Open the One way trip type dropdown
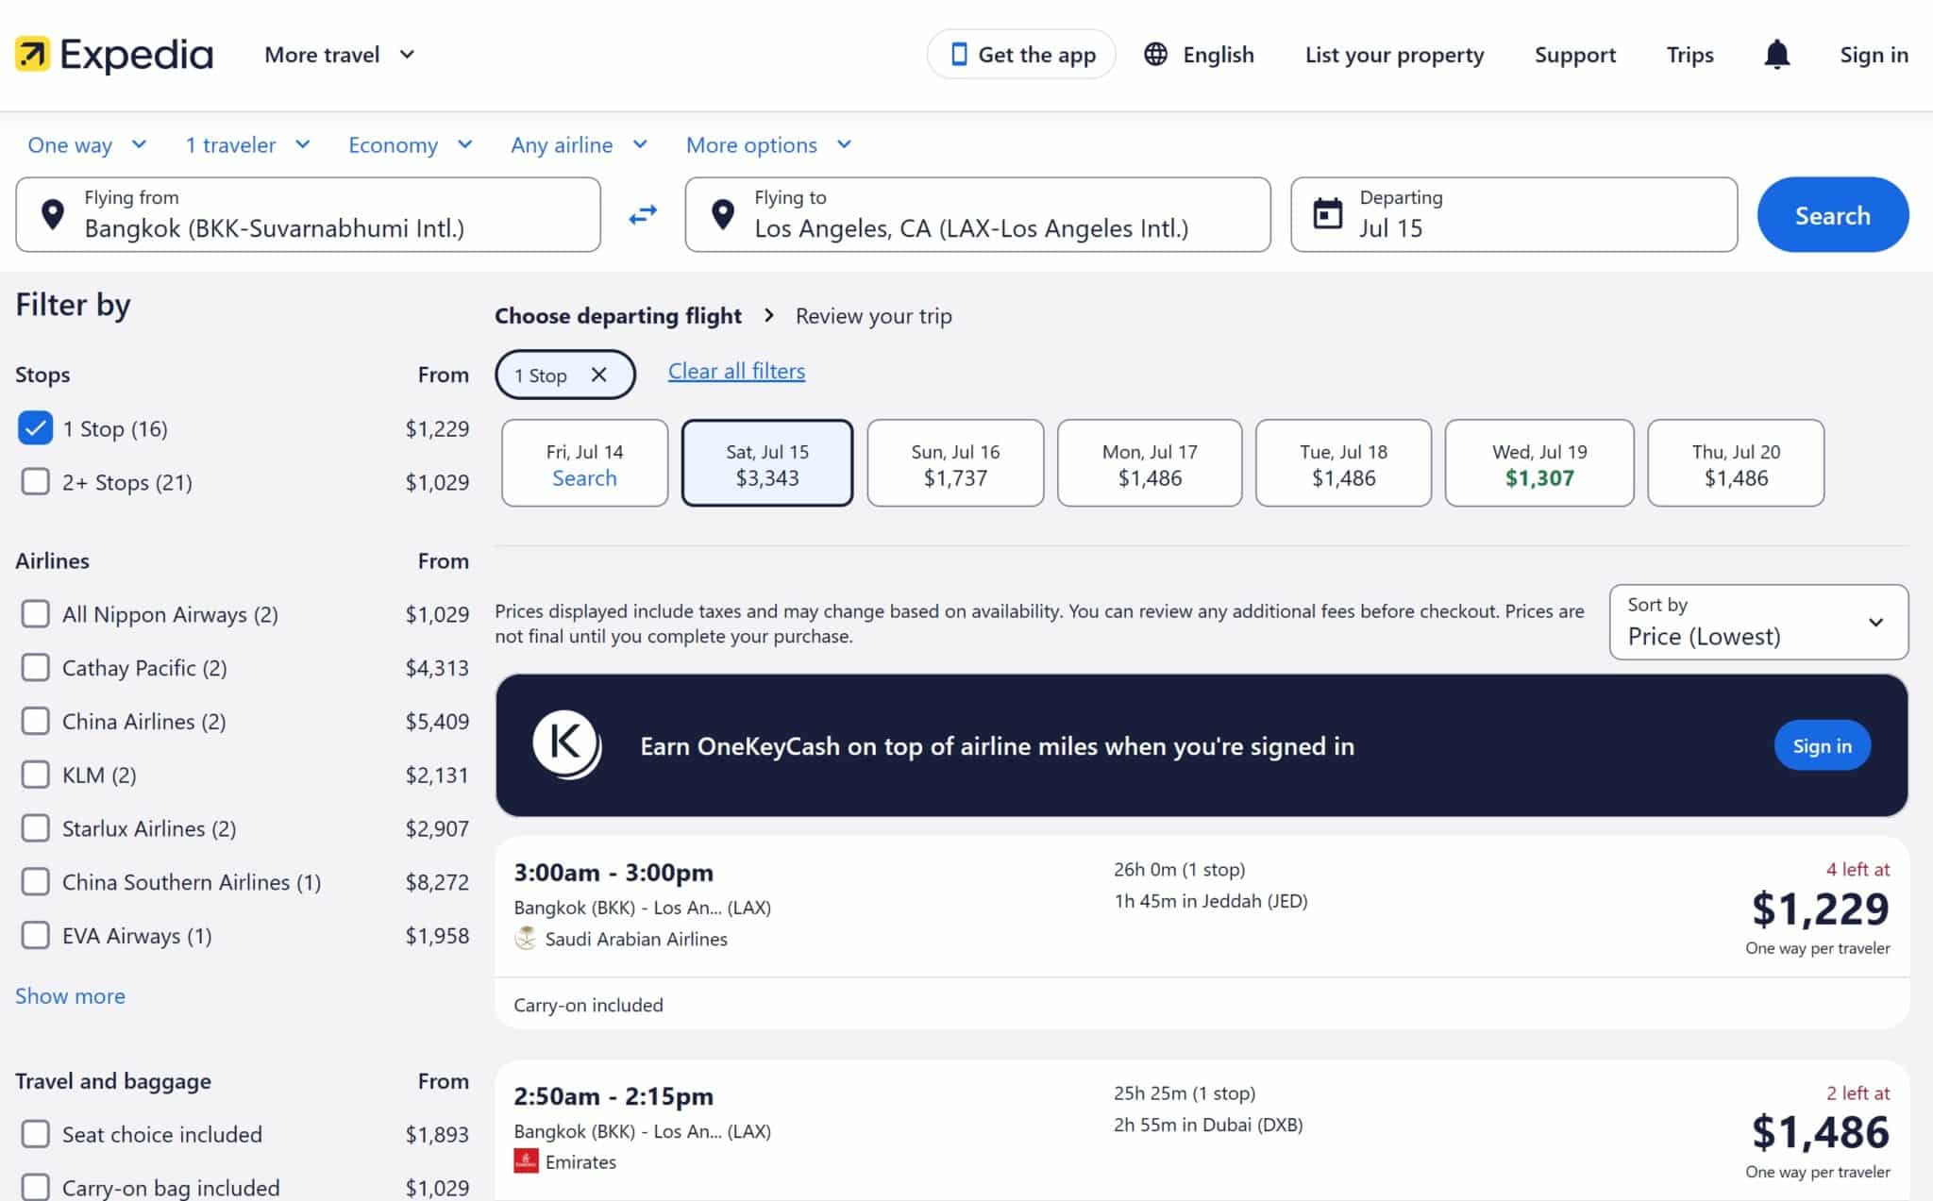 [87, 145]
